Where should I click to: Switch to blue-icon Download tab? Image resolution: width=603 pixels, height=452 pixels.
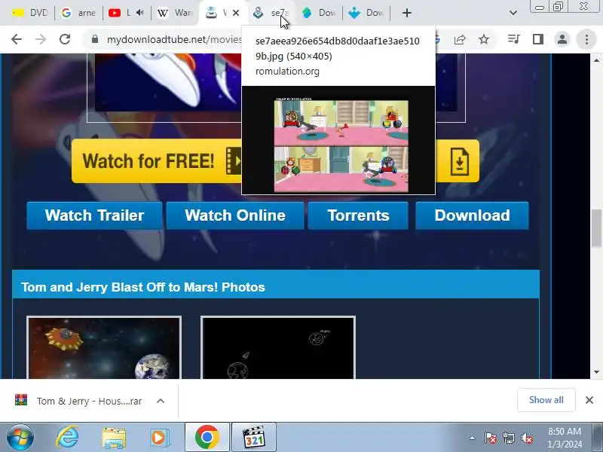tap(366, 13)
